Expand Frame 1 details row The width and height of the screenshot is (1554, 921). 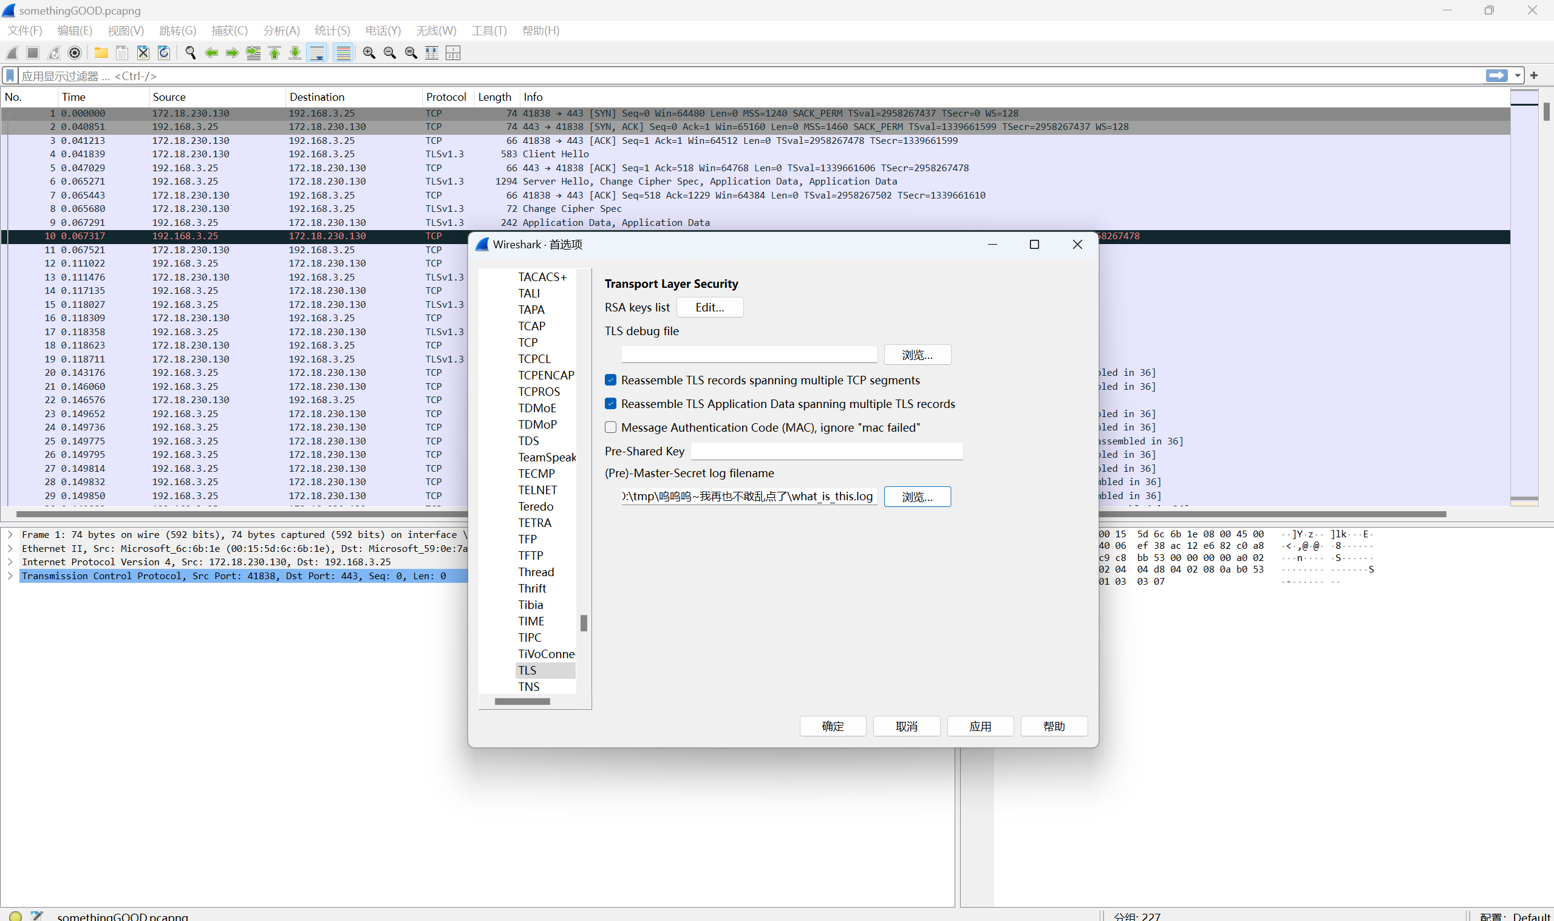tap(10, 534)
